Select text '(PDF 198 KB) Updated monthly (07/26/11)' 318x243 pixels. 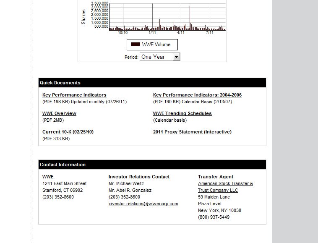(85, 102)
